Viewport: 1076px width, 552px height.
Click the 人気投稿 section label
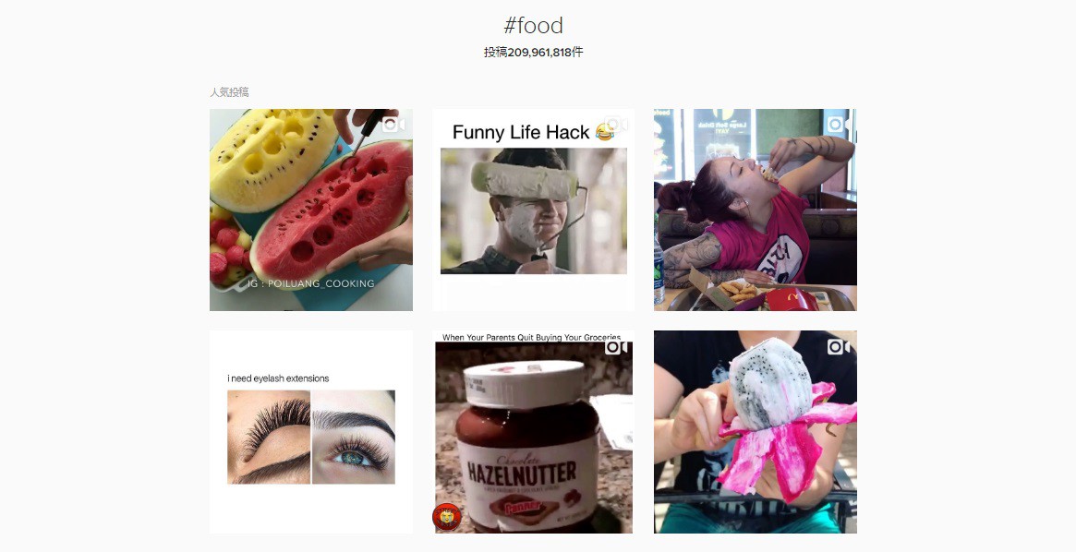point(229,92)
